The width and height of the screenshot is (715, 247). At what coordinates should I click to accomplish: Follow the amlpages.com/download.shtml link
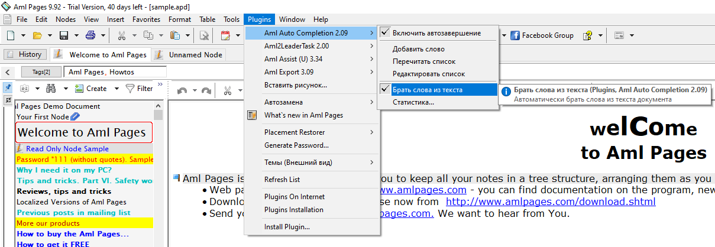click(x=551, y=202)
